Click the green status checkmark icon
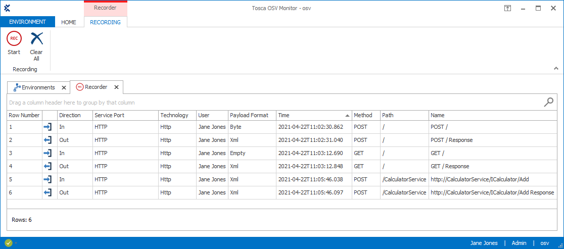 click(9, 243)
